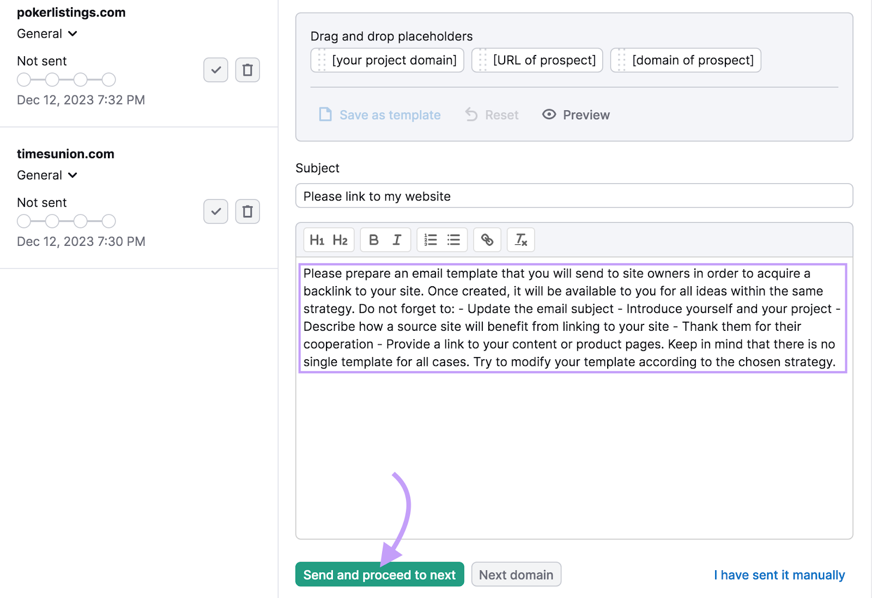Insert a numbered list

430,240
